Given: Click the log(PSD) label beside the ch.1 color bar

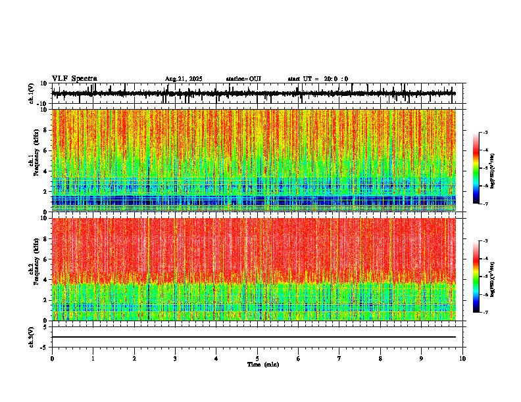Looking at the screenshot, I should click(493, 171).
